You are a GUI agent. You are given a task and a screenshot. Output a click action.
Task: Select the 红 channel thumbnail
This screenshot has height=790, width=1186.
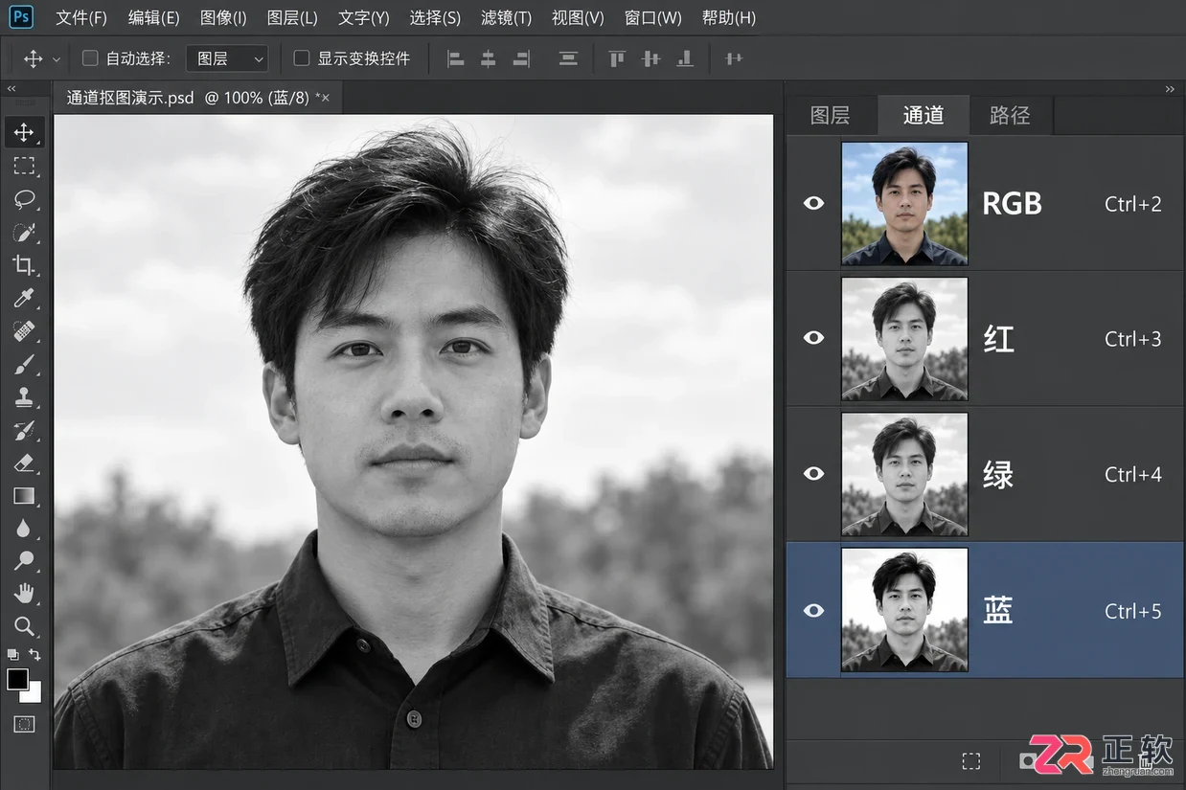coord(904,338)
